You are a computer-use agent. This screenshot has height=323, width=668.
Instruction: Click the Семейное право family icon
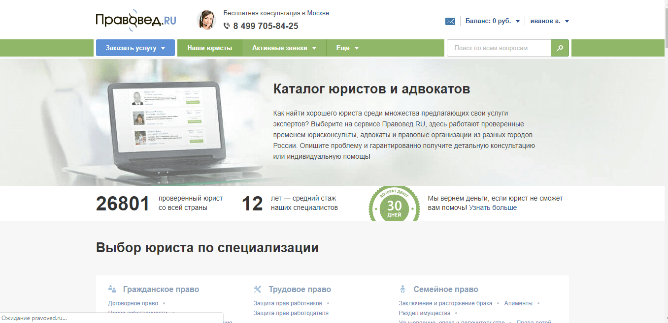402,289
